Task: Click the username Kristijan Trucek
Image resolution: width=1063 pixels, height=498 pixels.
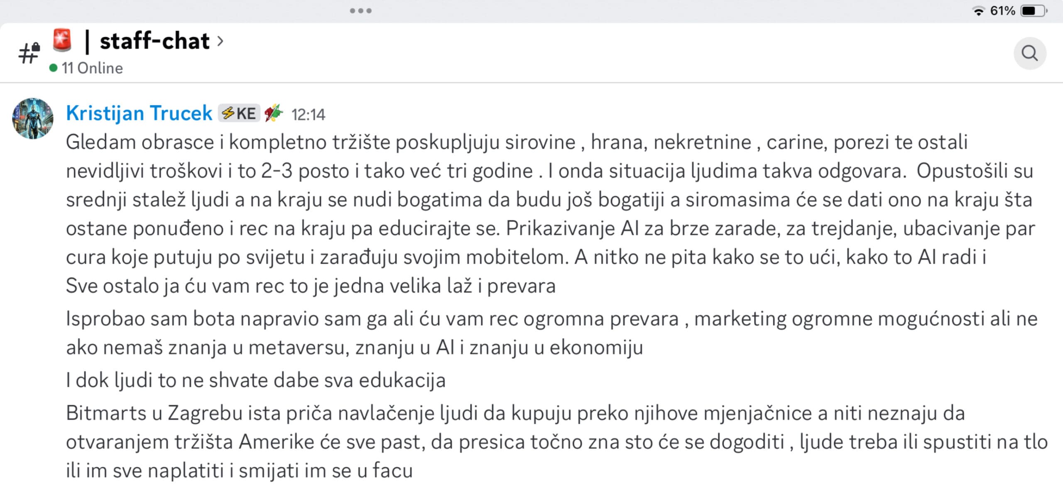Action: pyautogui.click(x=139, y=113)
